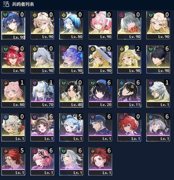Click the Havoc icon on gray-haired Lv. 90 card
Image resolution: width=174 pixels, height=180 pixels.
pyautogui.click(x=122, y=15)
